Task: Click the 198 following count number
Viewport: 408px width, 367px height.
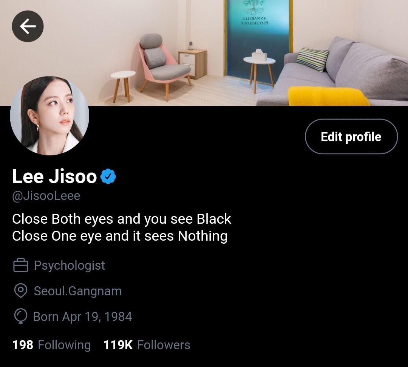Action: click(x=23, y=345)
